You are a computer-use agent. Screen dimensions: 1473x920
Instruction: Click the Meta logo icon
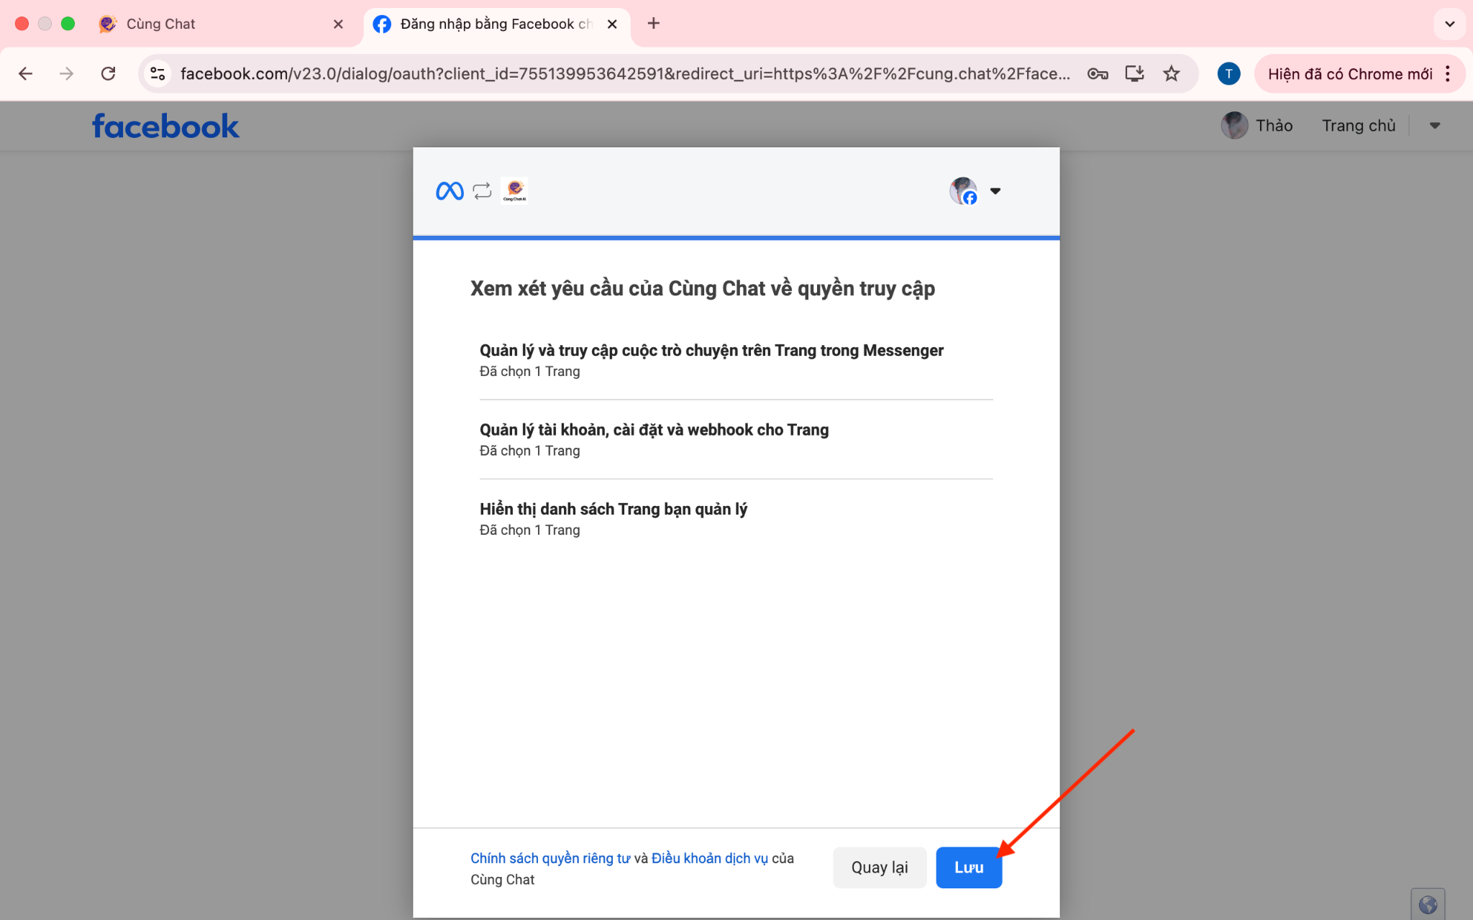click(450, 191)
